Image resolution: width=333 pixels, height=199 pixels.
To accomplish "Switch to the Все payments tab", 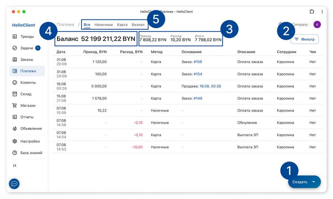I will pos(87,25).
